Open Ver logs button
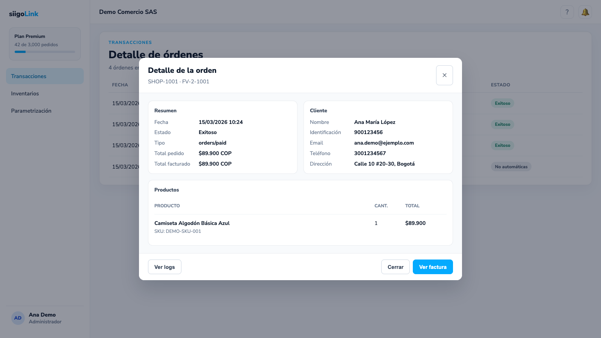Image resolution: width=601 pixels, height=338 pixels. pyautogui.click(x=165, y=267)
